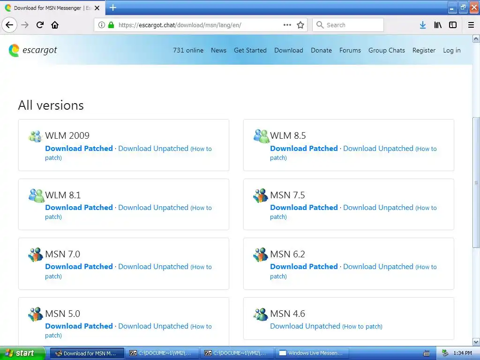Reload the current page
The image size is (480, 360).
pos(40,25)
